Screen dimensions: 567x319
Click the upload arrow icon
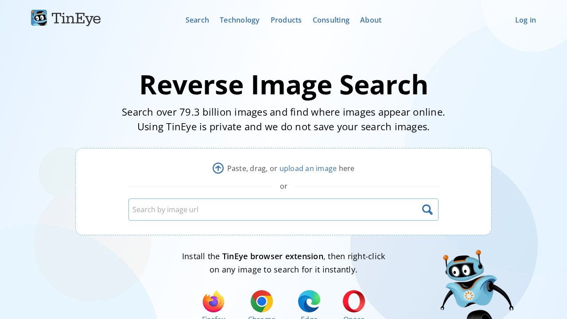coord(217,167)
